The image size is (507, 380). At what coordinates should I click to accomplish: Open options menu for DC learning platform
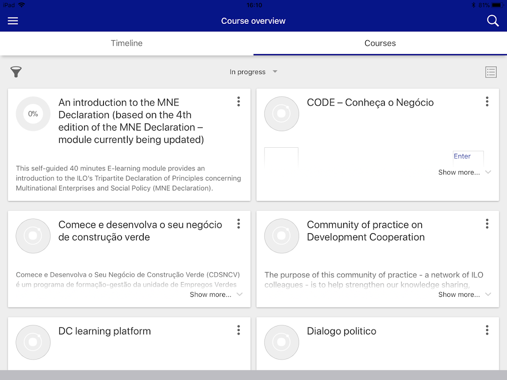point(238,330)
